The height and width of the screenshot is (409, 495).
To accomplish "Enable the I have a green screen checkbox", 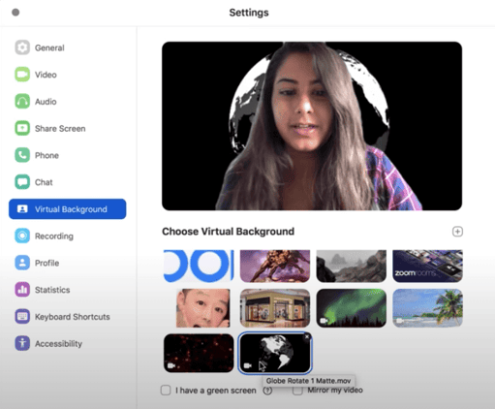I will 166,391.
